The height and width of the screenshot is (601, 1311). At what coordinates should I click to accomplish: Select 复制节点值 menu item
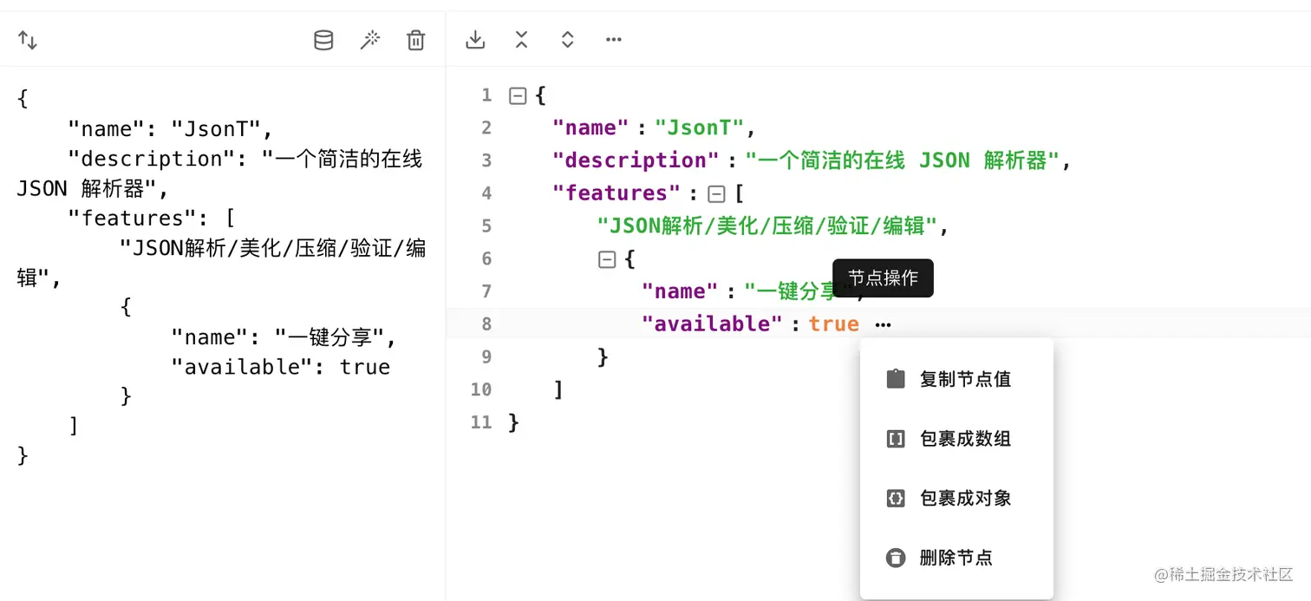(x=956, y=379)
